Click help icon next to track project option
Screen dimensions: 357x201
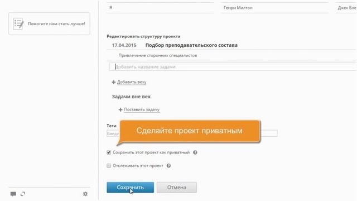(168, 166)
